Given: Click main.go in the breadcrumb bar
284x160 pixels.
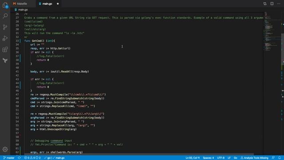Looking at the screenshot, I should (23, 10).
